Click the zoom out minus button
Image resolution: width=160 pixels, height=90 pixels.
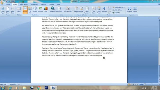(x=145, y=84)
